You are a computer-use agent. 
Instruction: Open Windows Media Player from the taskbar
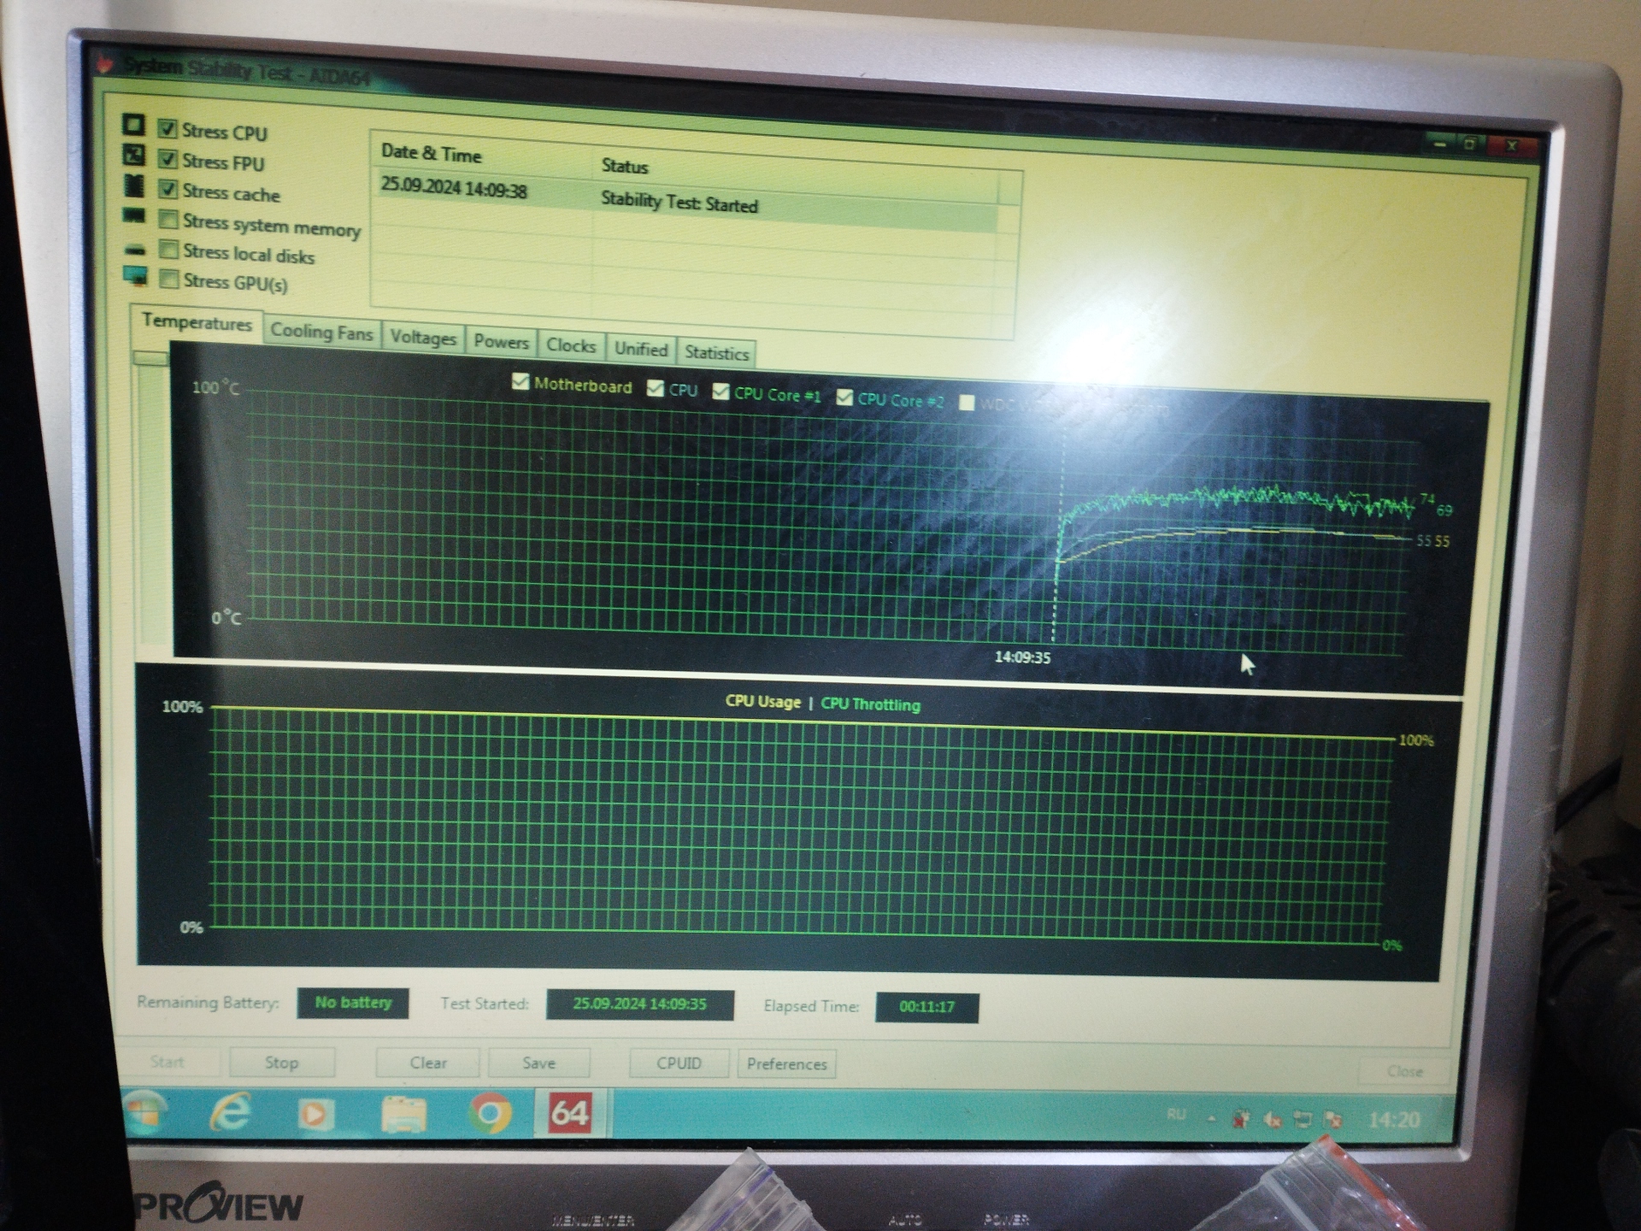tap(315, 1114)
